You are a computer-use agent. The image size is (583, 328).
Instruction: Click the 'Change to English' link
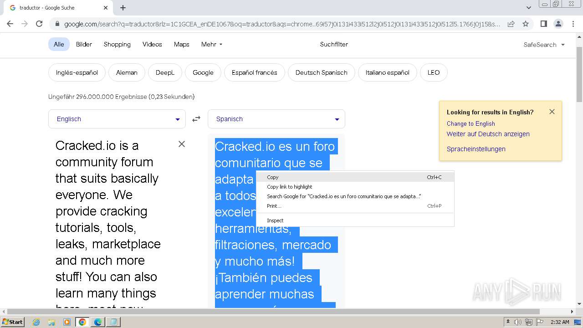tap(471, 123)
